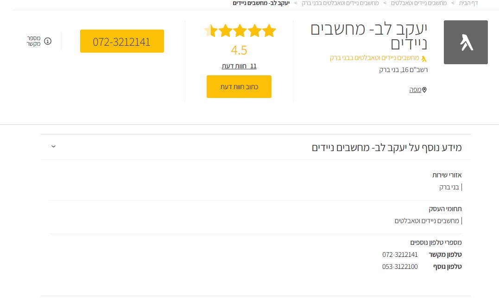Screen dimensions: 499x298
Task: Click the דף הבית breadcrumb item
Action: pyautogui.click(x=469, y=3)
